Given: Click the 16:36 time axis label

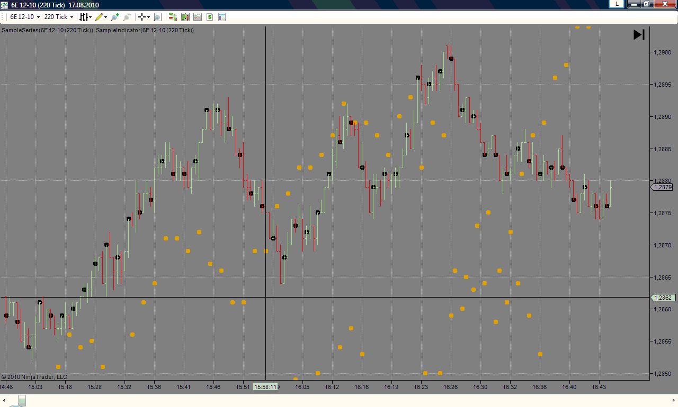Looking at the screenshot, I should click(x=540, y=387).
